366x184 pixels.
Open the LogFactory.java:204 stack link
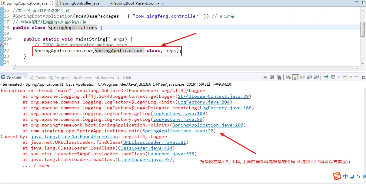pos(204,102)
